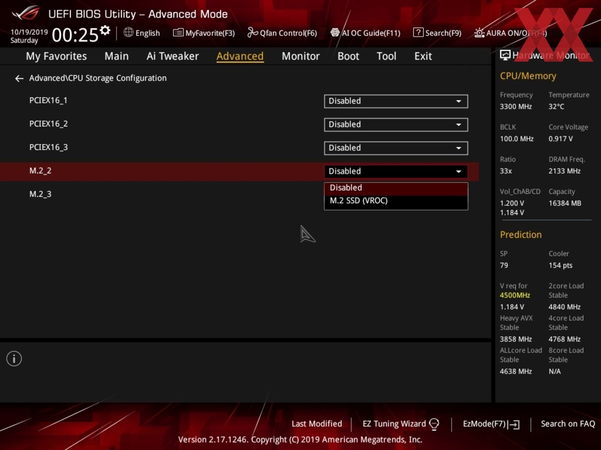This screenshot has height=450, width=601.
Task: Select the Advanced tab
Action: [x=240, y=56]
